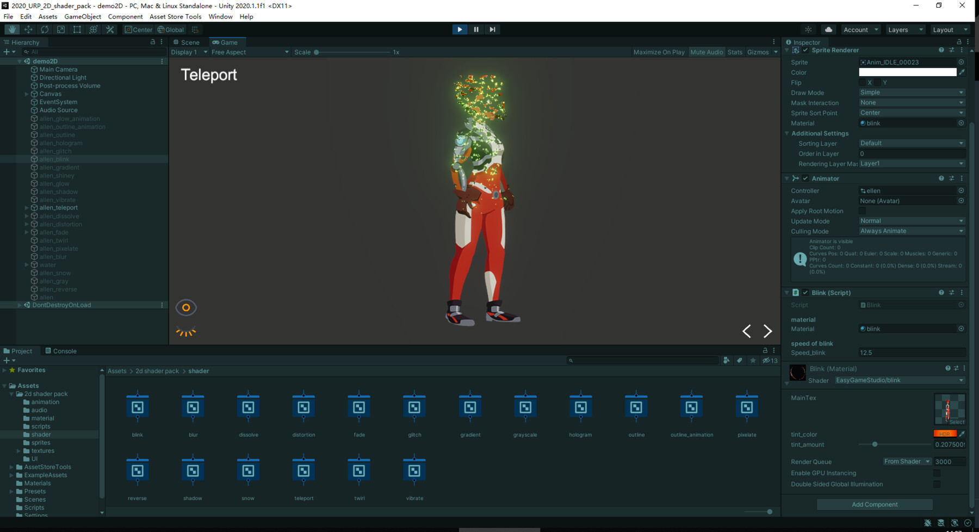Select the Hand tool in the toolbar
The width and height of the screenshot is (979, 532).
click(x=11, y=29)
